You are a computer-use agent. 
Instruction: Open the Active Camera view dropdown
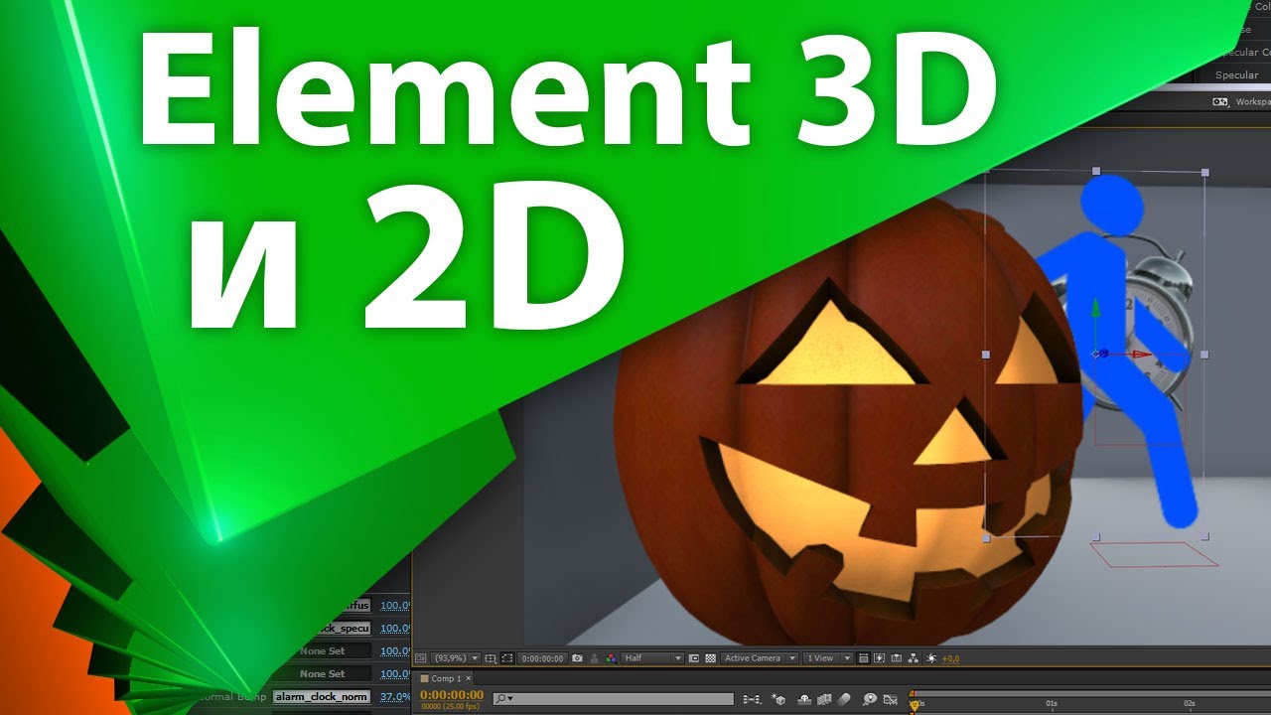click(x=760, y=658)
